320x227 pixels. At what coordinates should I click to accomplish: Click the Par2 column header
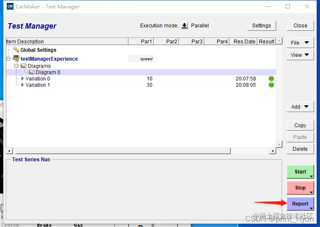166,41
